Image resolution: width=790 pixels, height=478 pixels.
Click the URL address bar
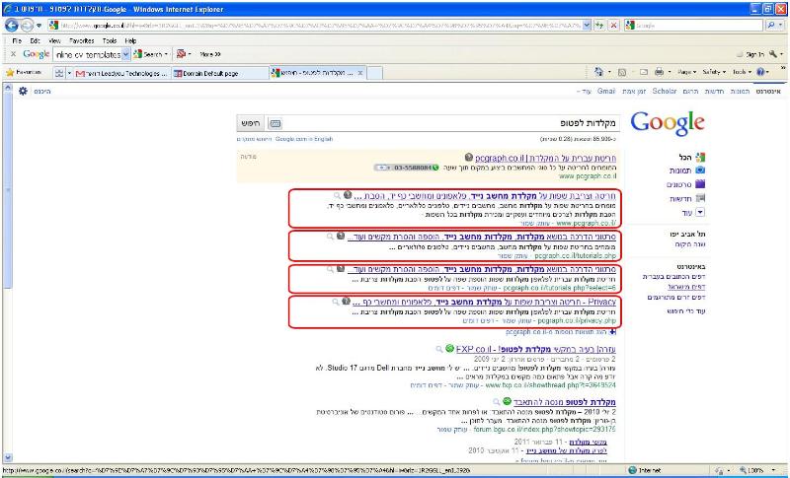click(315, 25)
